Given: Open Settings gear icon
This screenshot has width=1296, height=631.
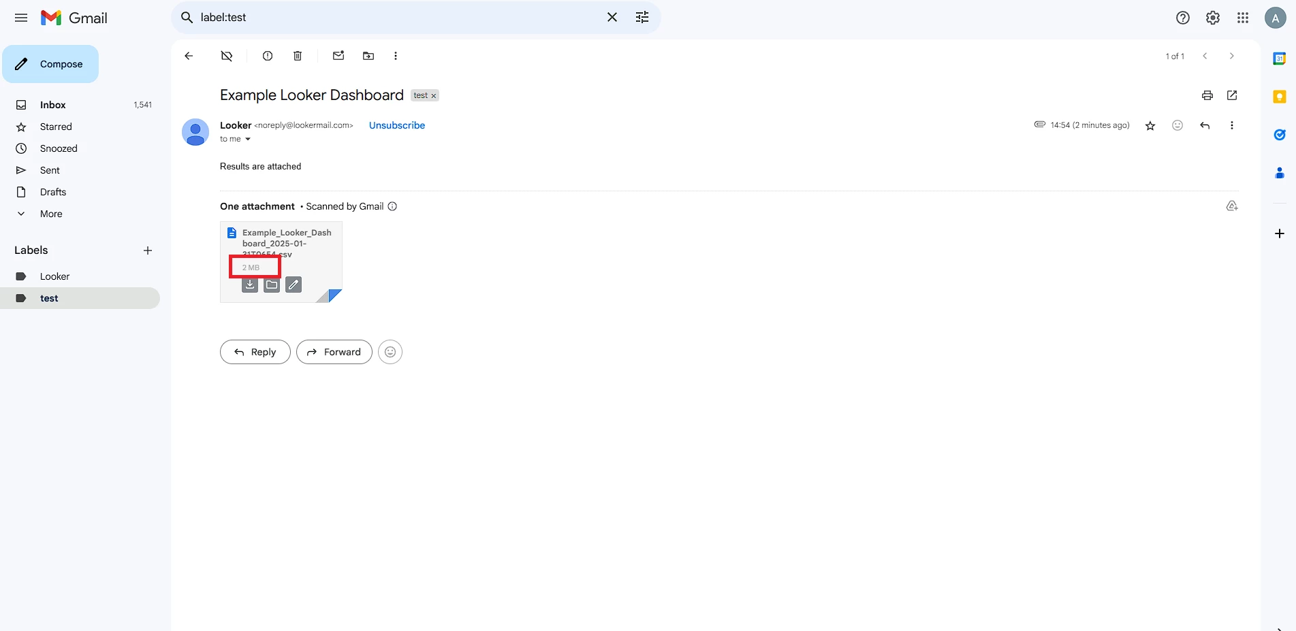Looking at the screenshot, I should coord(1213,18).
